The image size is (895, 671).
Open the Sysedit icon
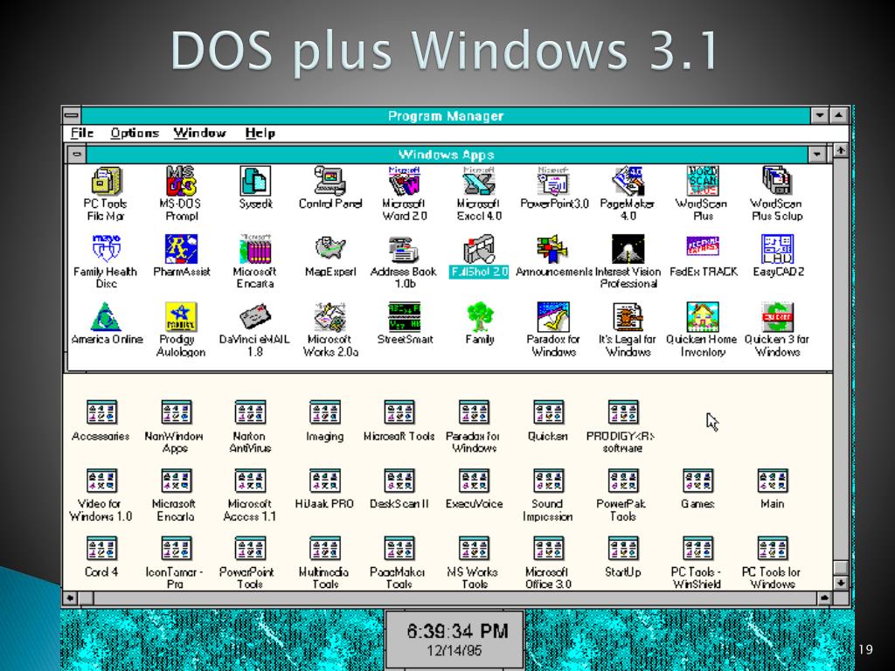tap(255, 181)
